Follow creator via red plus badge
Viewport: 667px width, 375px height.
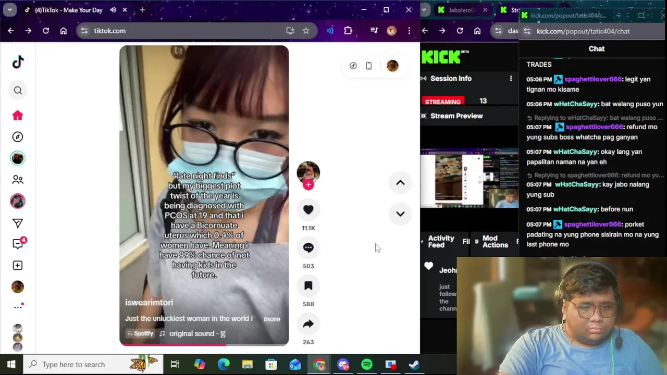pos(308,184)
